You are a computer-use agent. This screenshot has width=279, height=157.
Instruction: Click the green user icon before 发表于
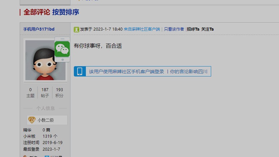click(77, 29)
